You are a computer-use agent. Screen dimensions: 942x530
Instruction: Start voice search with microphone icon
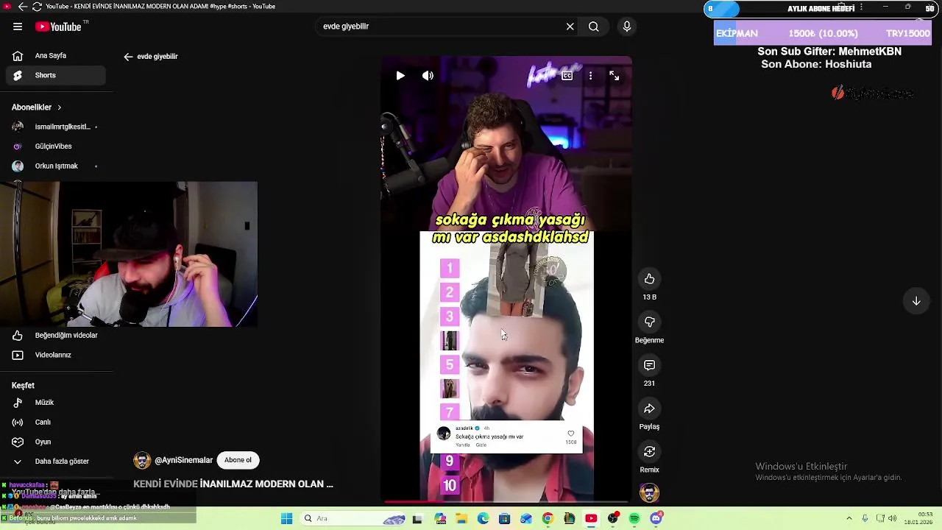[x=626, y=26]
